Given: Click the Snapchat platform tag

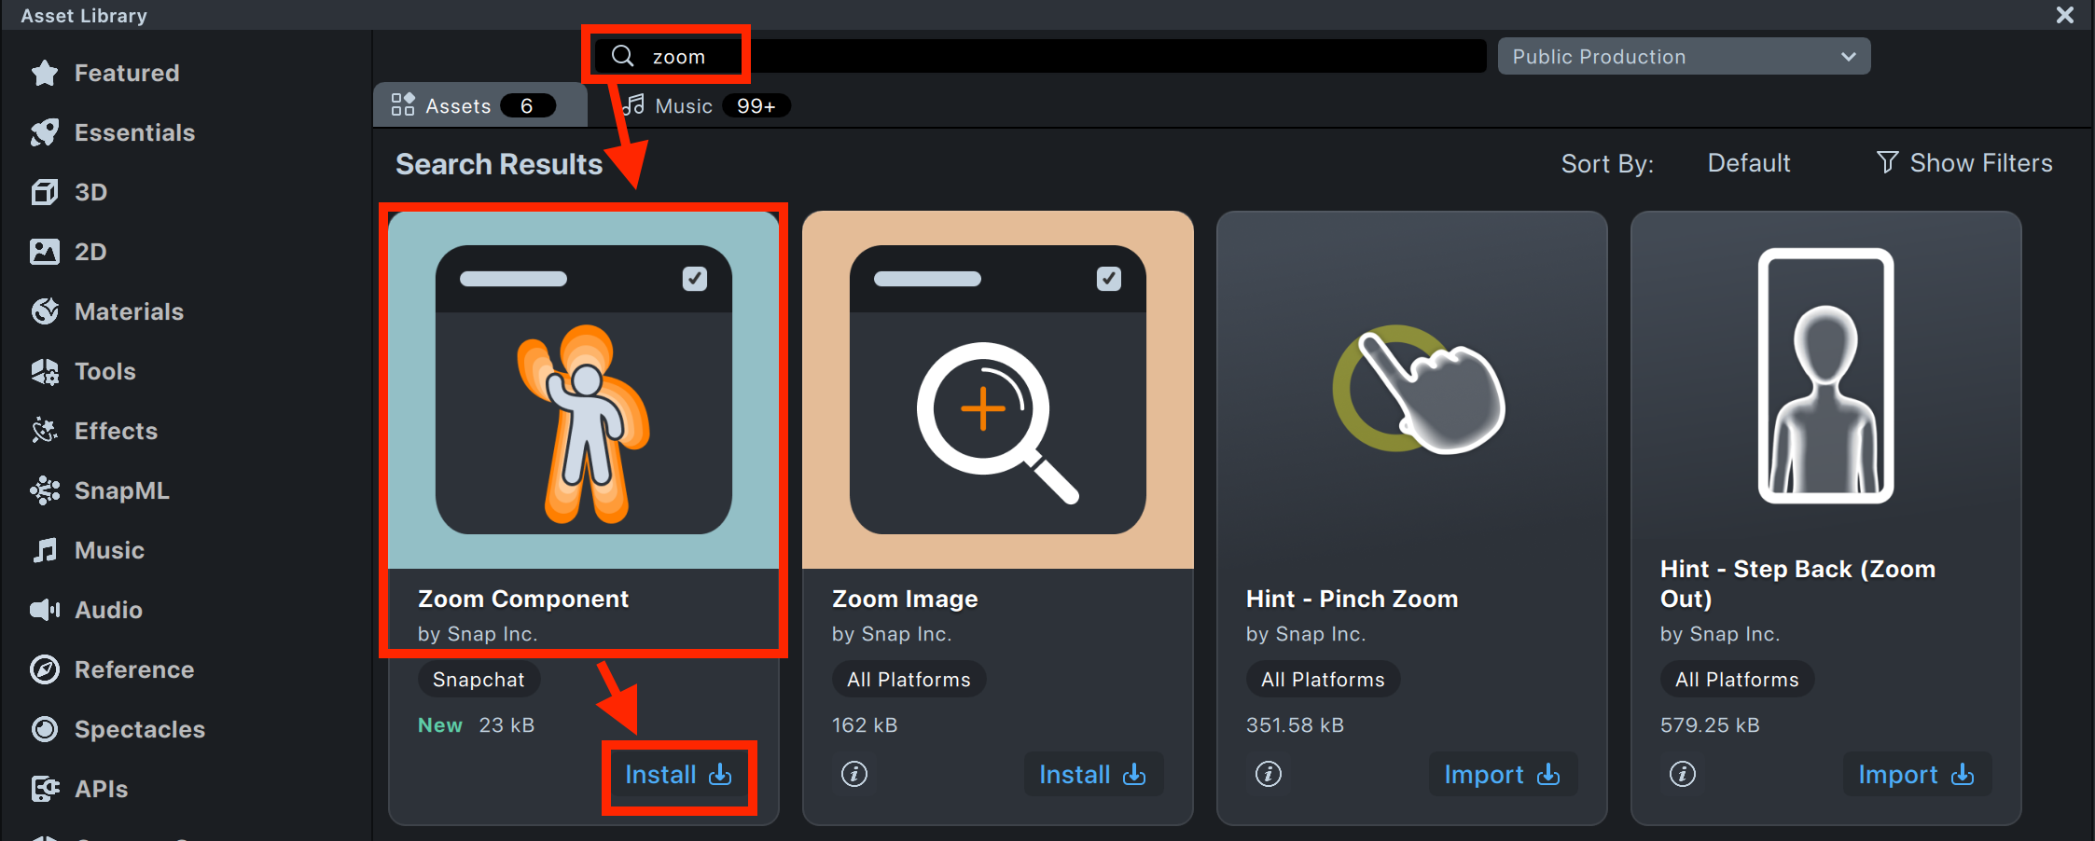Looking at the screenshot, I should tap(479, 680).
